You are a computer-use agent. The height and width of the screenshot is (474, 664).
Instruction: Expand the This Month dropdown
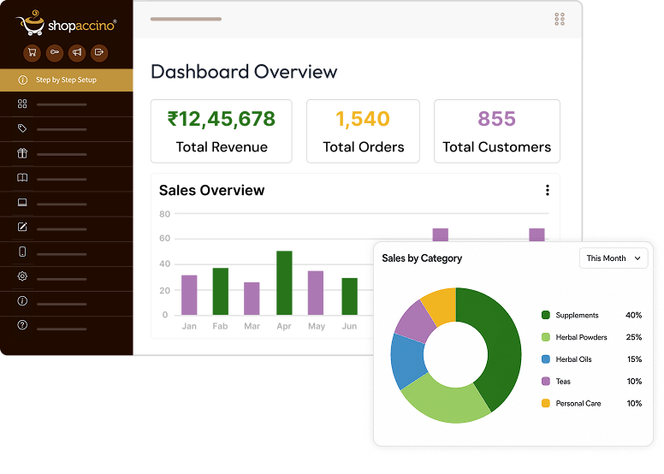pos(614,258)
